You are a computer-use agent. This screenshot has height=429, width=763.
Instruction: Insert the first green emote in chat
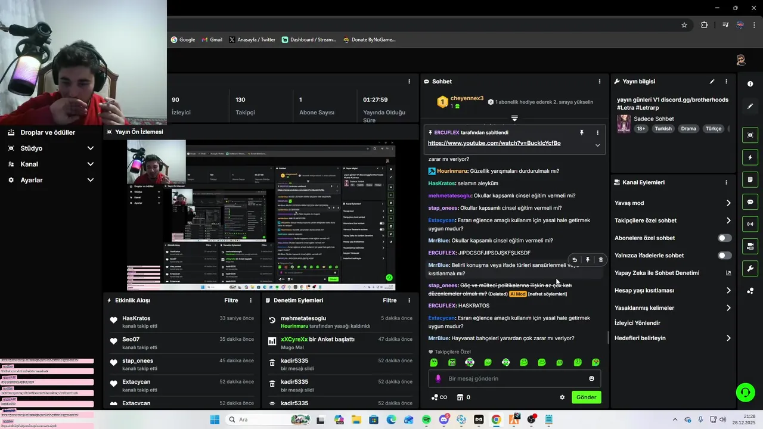(434, 362)
